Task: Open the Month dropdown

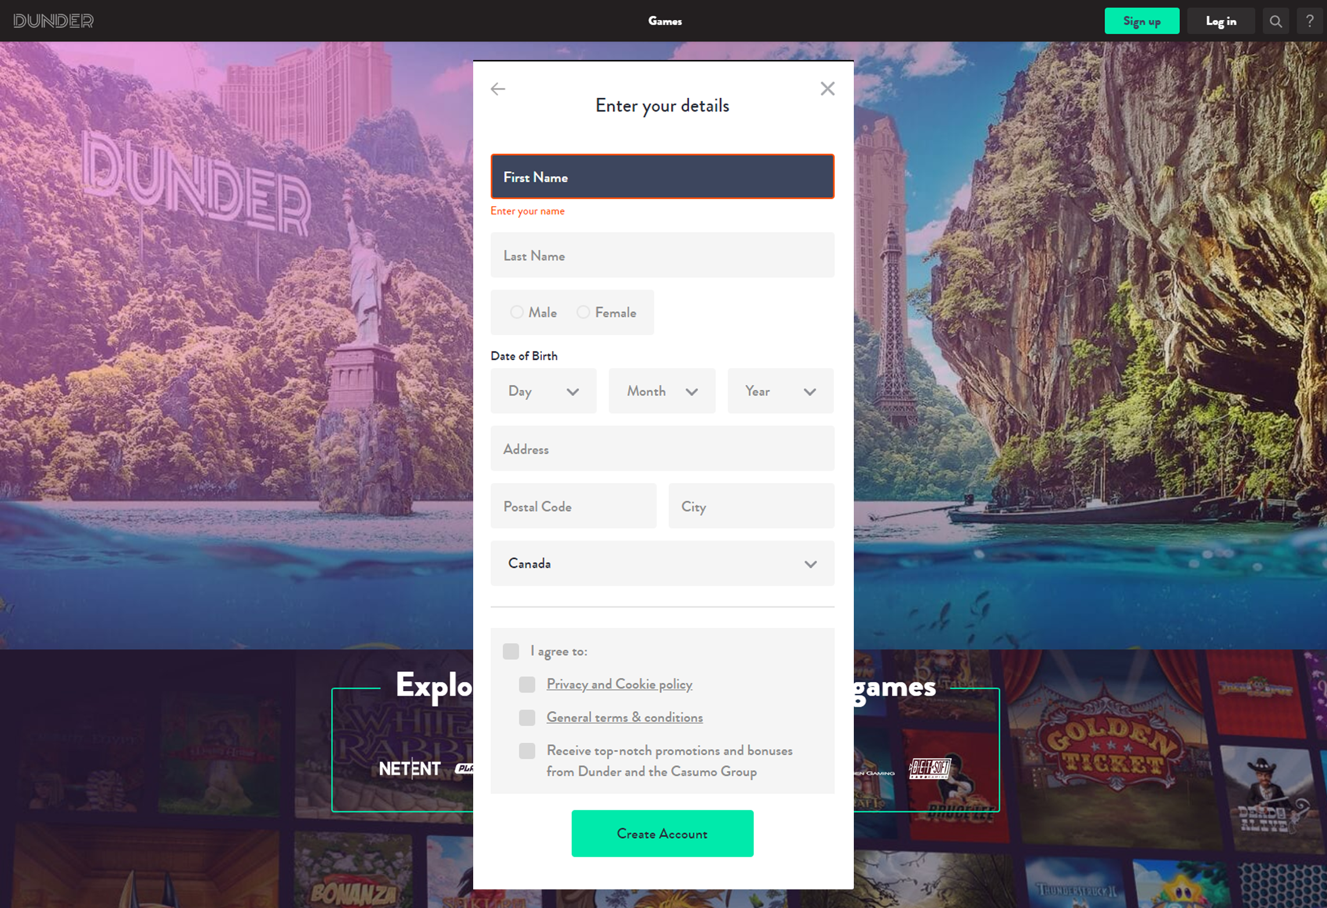Action: [x=662, y=391]
